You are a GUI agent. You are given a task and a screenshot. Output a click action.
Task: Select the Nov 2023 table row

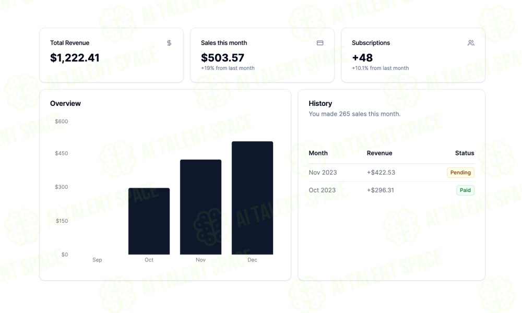391,172
